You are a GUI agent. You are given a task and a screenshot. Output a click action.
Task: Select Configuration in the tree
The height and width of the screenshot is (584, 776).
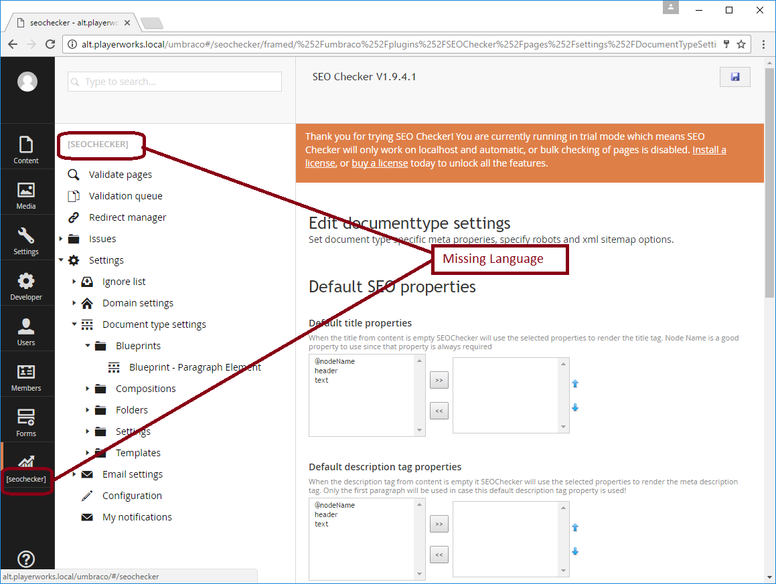point(132,496)
